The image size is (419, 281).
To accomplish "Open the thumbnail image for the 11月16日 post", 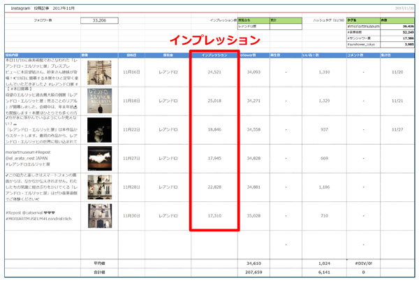I will click(x=99, y=71).
